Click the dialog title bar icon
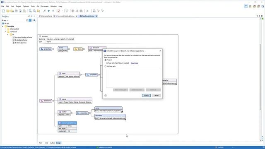This screenshot has width=265, height=149. 105,51
